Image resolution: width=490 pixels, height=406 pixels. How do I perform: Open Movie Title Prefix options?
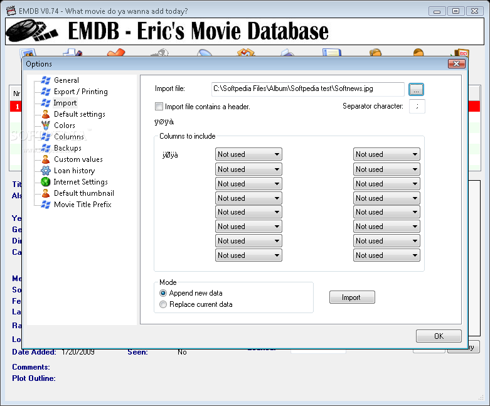point(82,205)
